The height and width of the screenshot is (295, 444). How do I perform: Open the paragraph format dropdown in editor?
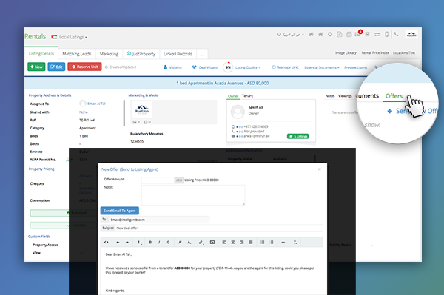[x=139, y=242]
